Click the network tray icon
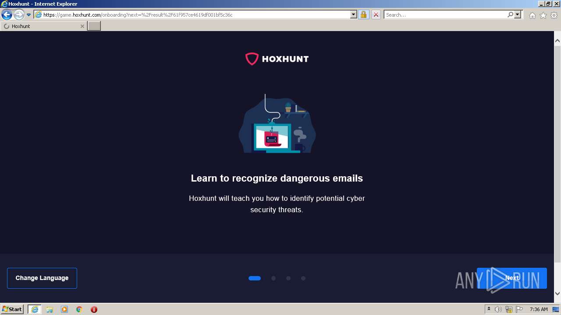 509,309
